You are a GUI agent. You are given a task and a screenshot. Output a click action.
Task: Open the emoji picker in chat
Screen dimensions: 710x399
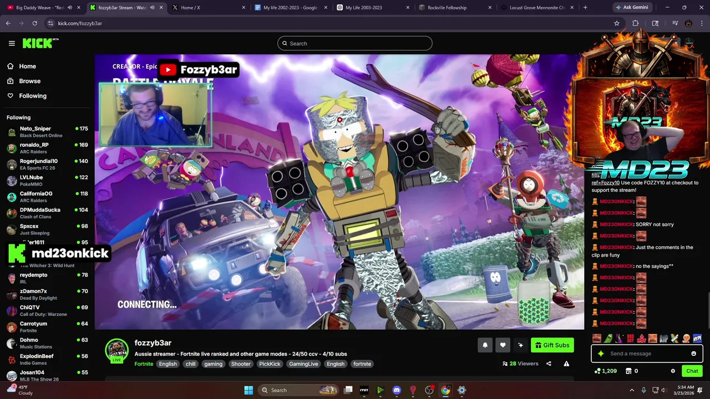693,354
